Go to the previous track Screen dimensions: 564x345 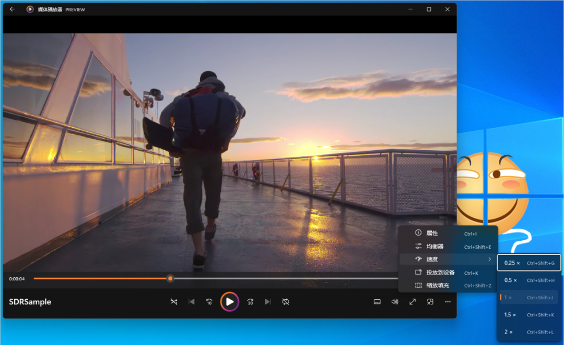192,302
